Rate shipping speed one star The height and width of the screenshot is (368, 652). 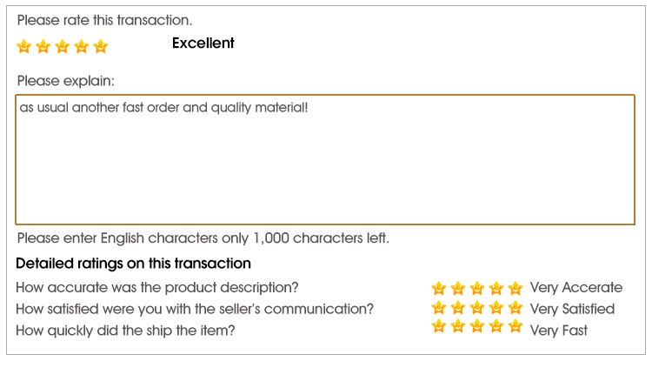[x=439, y=326]
